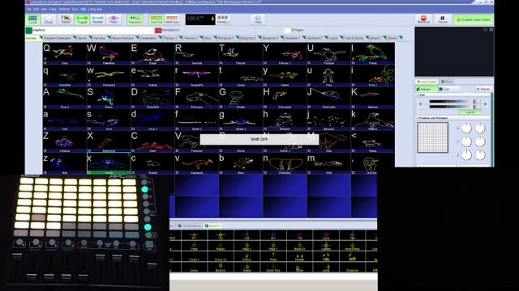Trigger the lowercase r dragonfly cue
519x291 pixels.
pyautogui.click(x=196, y=75)
